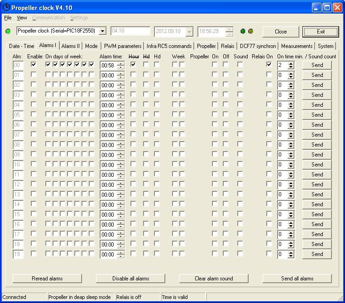Check the second Week checkbox for alarm 08

coord(182,144)
